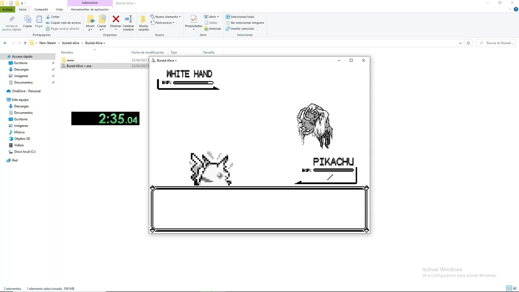Open the Archivo menu tab
This screenshot has height=292, width=519.
7,9
